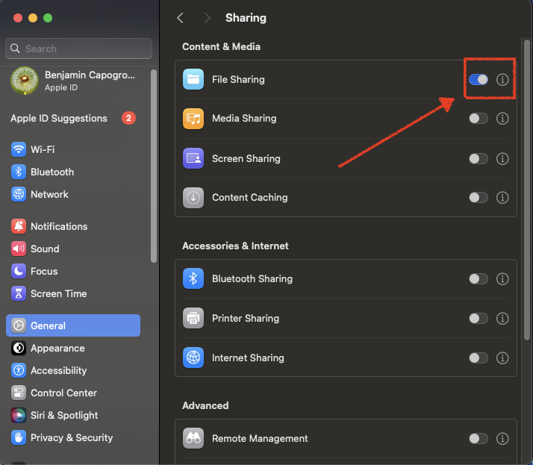
Task: Click the Content & Media heading
Action: pyautogui.click(x=221, y=46)
